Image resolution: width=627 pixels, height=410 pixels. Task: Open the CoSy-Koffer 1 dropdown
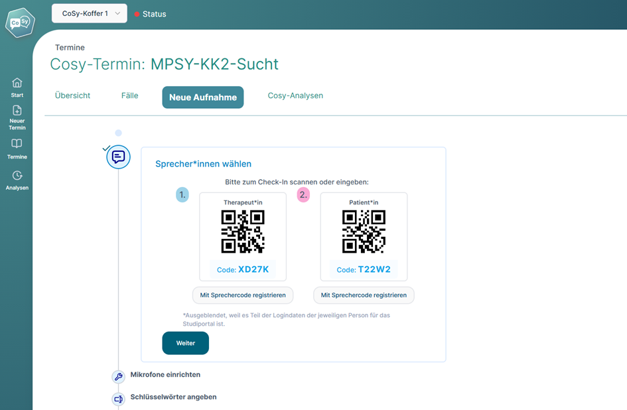pyautogui.click(x=89, y=13)
